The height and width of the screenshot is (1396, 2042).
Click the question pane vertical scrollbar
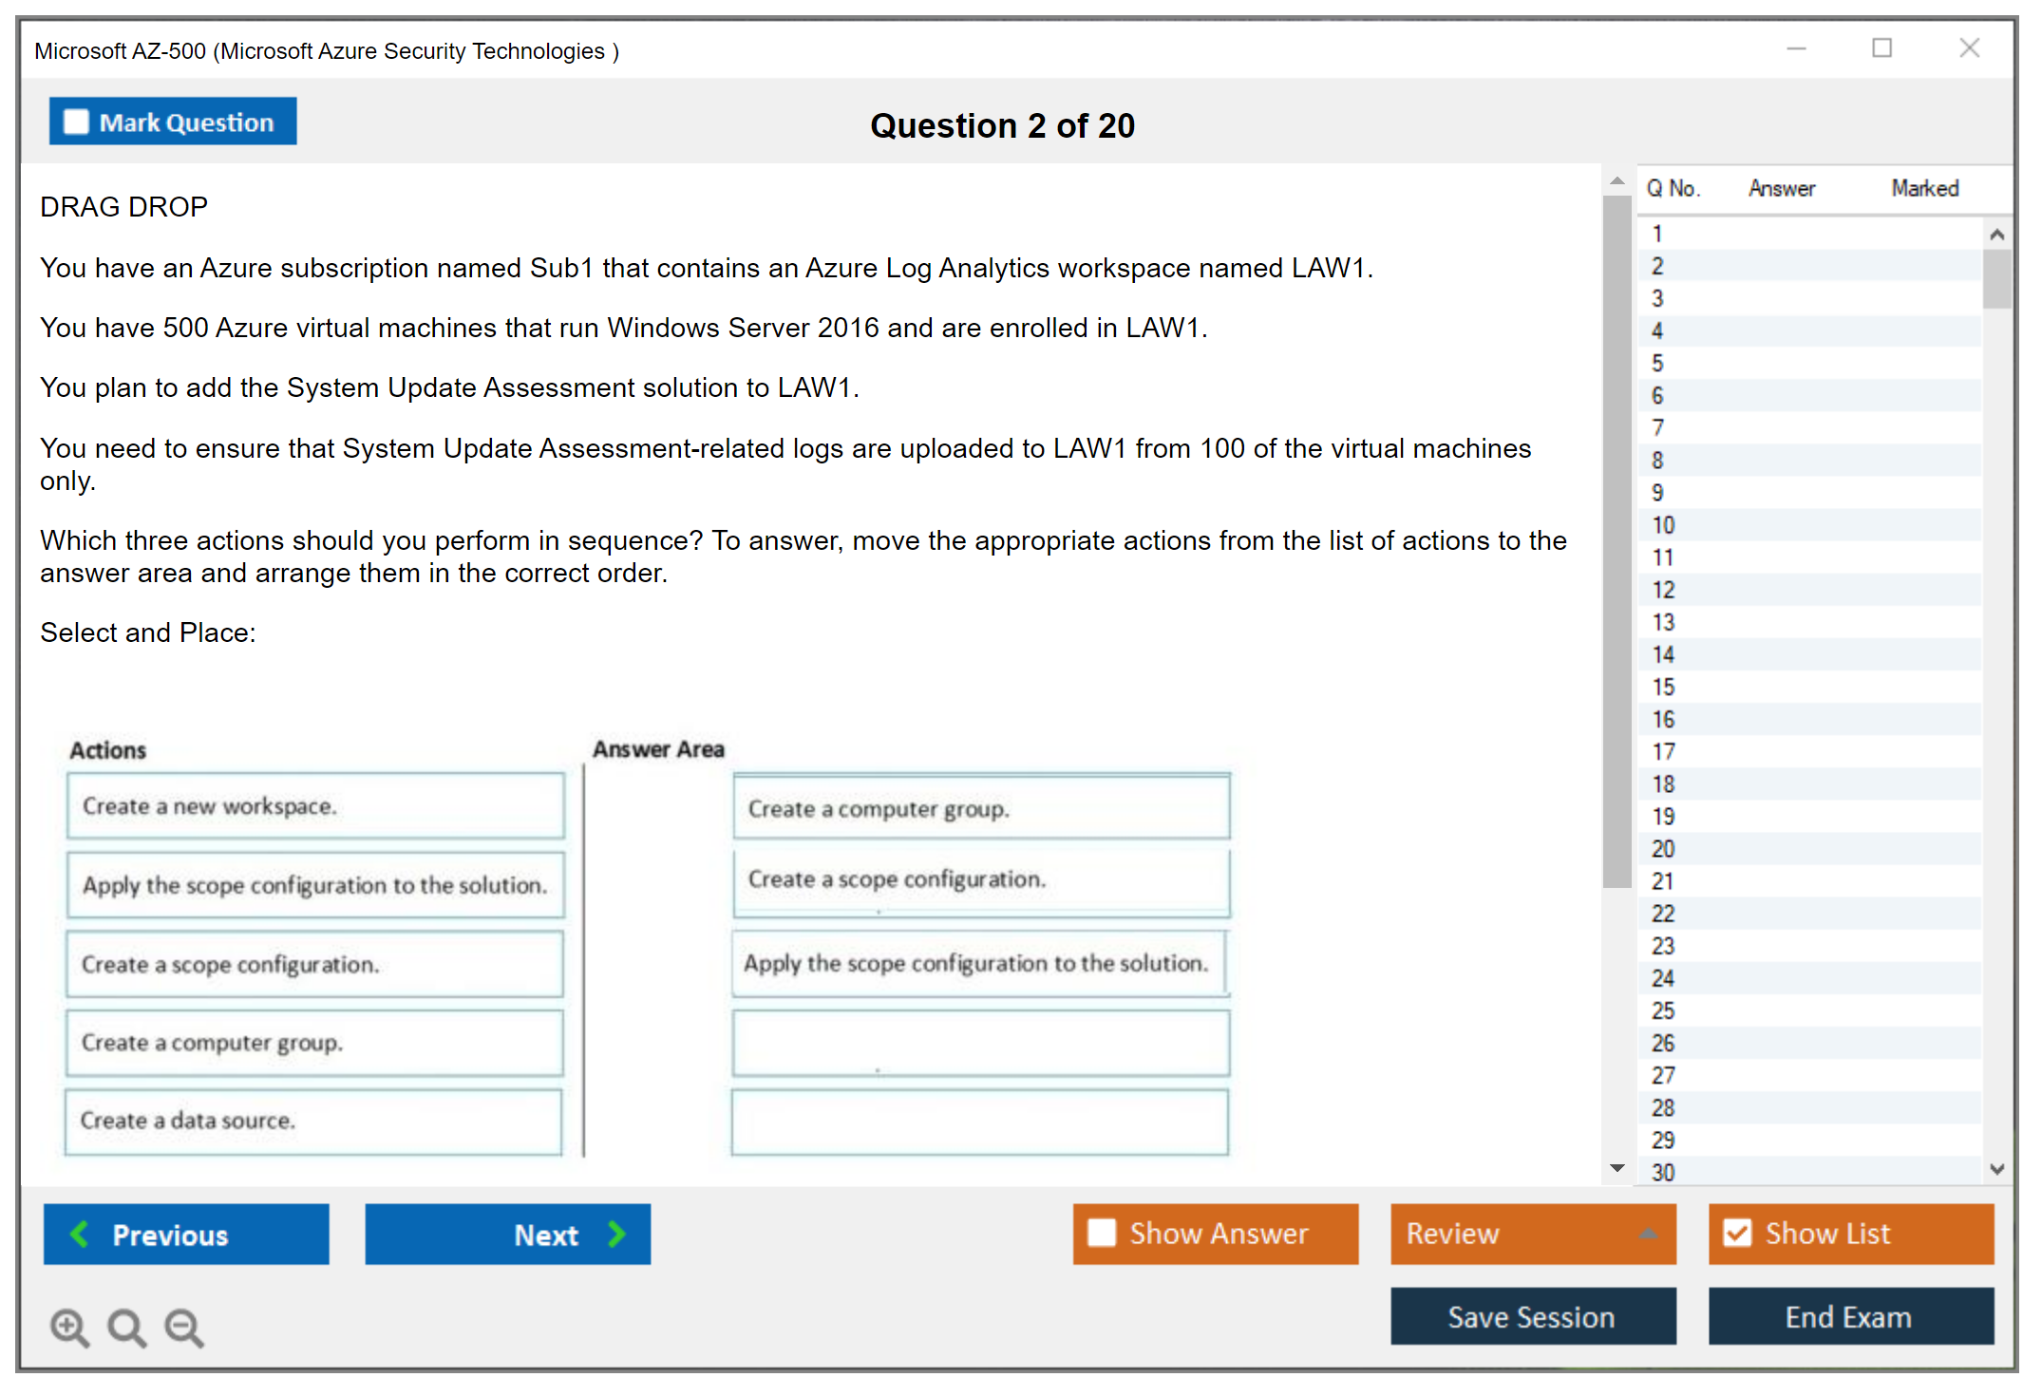point(1617,541)
